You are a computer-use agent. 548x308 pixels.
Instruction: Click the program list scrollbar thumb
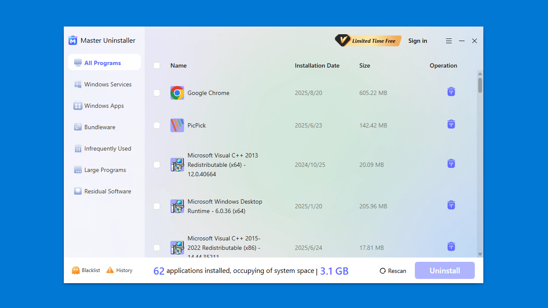480,85
